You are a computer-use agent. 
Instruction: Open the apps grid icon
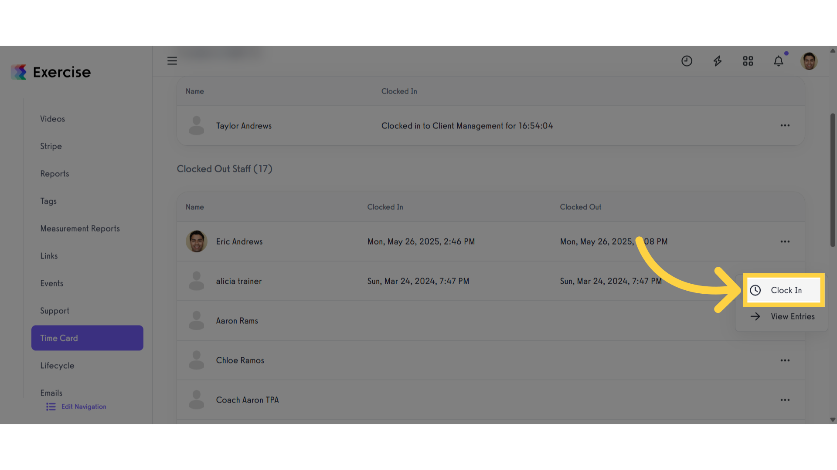(748, 61)
